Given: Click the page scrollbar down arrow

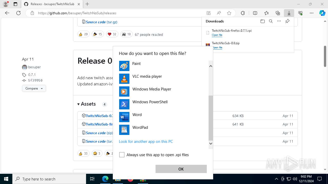Looking at the screenshot, I should pyautogui.click(x=325, y=169).
